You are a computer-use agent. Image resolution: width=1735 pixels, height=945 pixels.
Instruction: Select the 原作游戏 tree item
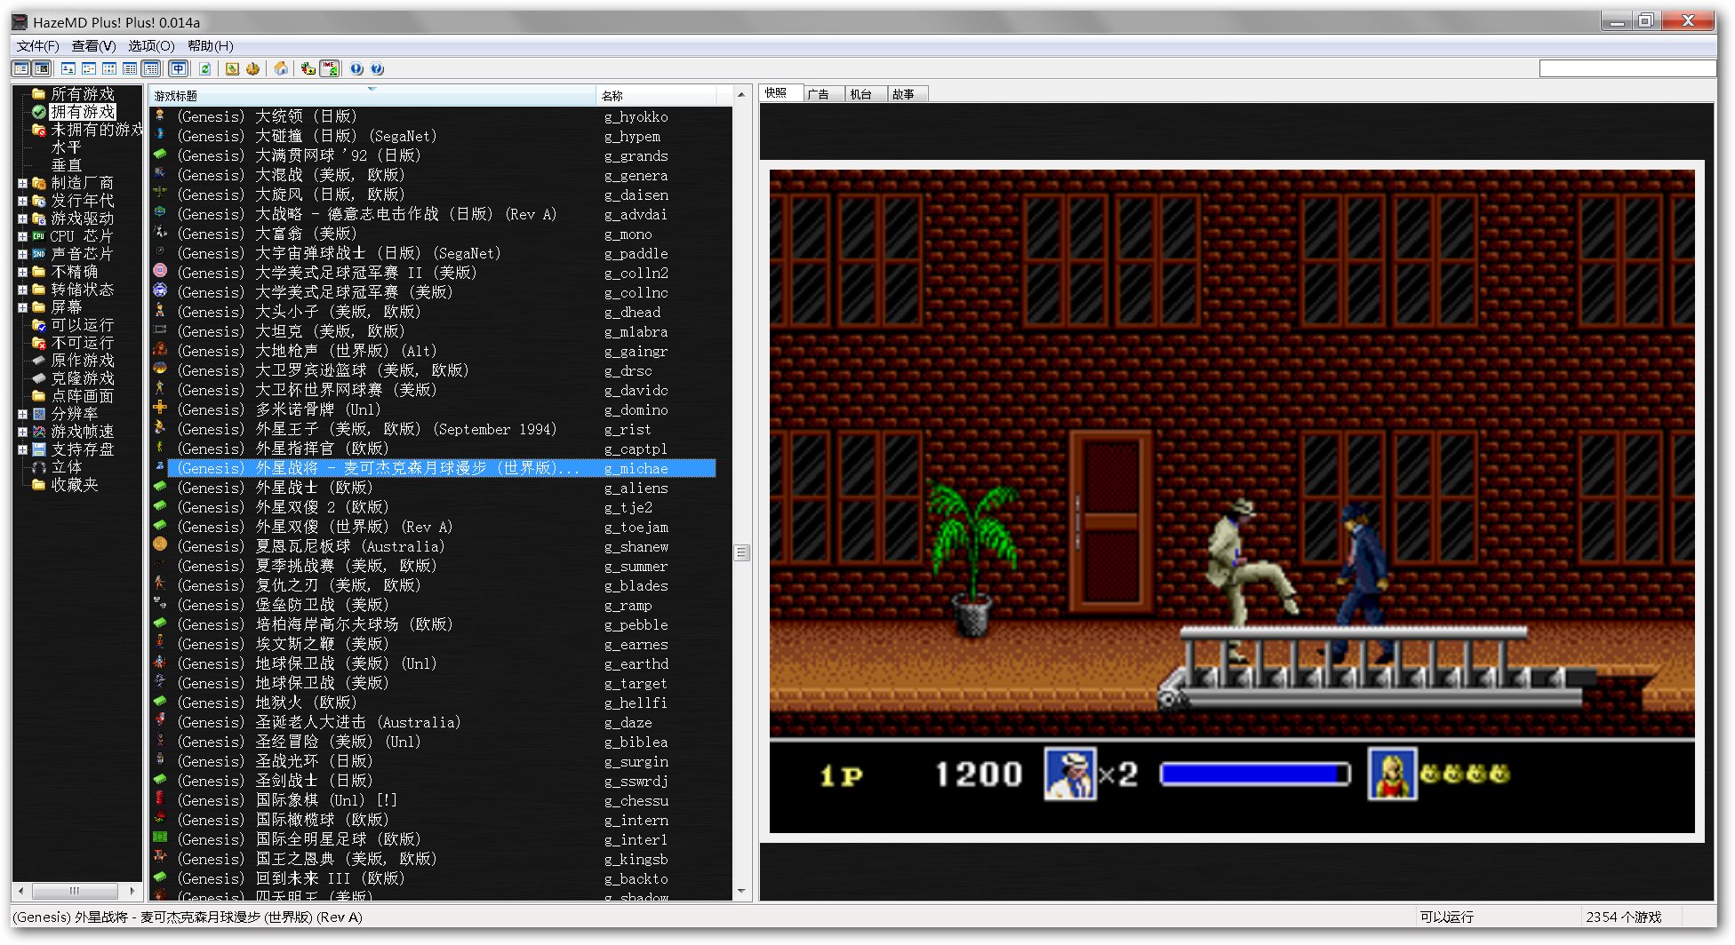click(82, 361)
